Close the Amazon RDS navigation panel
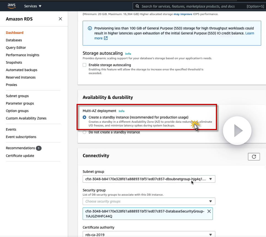This screenshot has width=266, height=237. tap(60, 19)
